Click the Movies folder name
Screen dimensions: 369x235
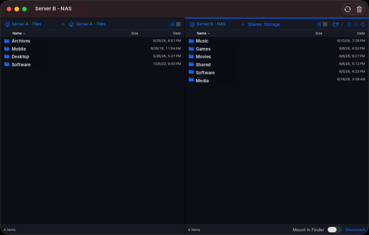(203, 57)
